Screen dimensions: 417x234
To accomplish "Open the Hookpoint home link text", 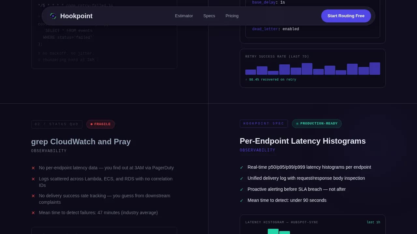I will (76, 16).
